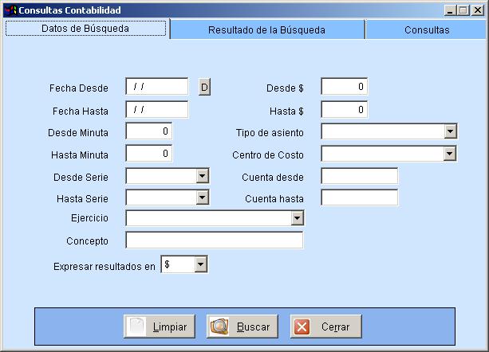Click the Hasta Minuta number field
Viewport: 489px width, 352px height.
point(148,154)
